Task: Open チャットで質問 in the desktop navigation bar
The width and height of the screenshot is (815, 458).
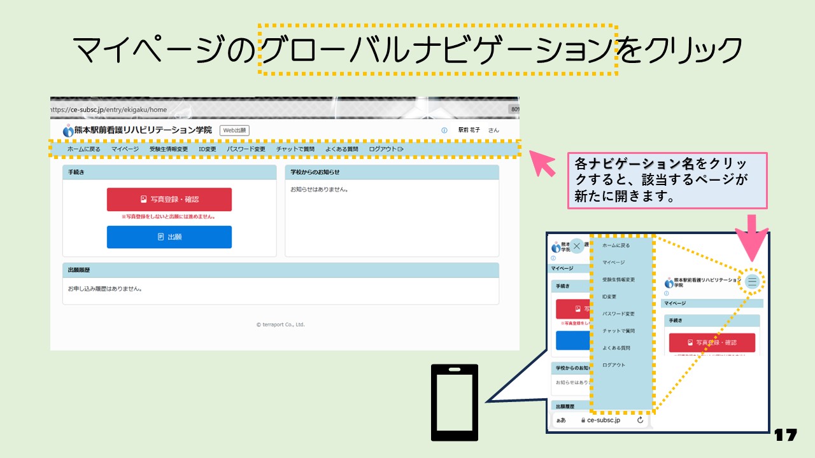Action: point(295,149)
